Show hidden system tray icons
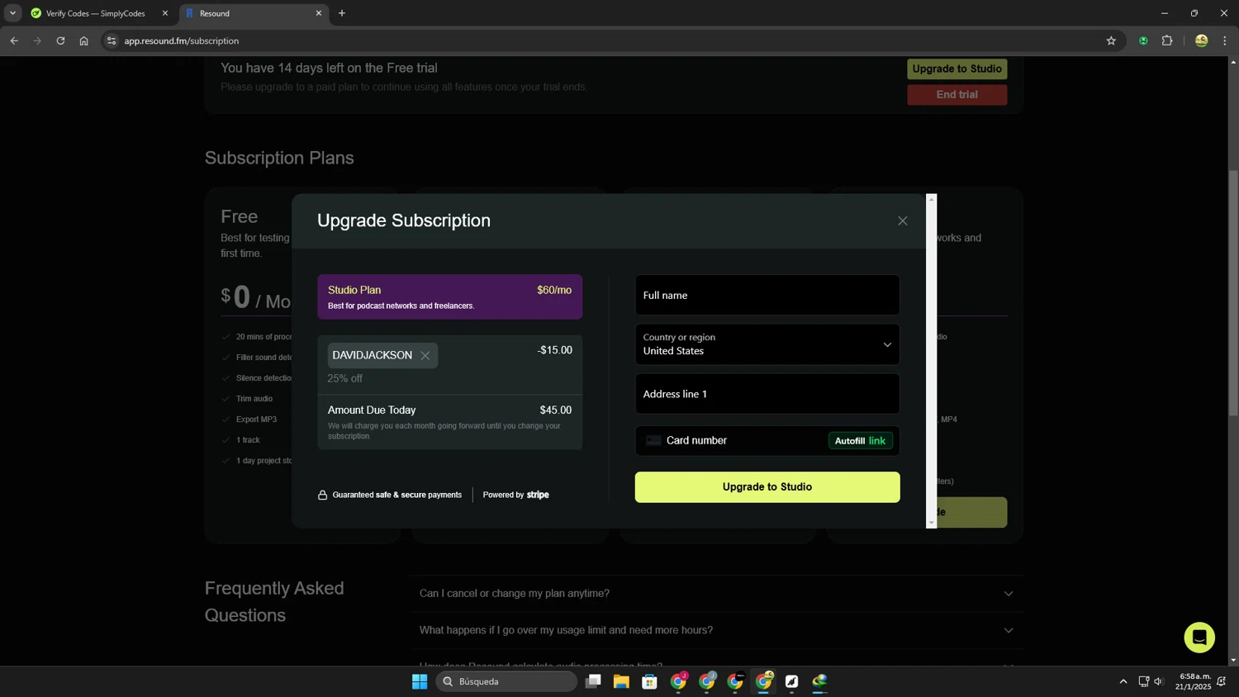 1123,681
